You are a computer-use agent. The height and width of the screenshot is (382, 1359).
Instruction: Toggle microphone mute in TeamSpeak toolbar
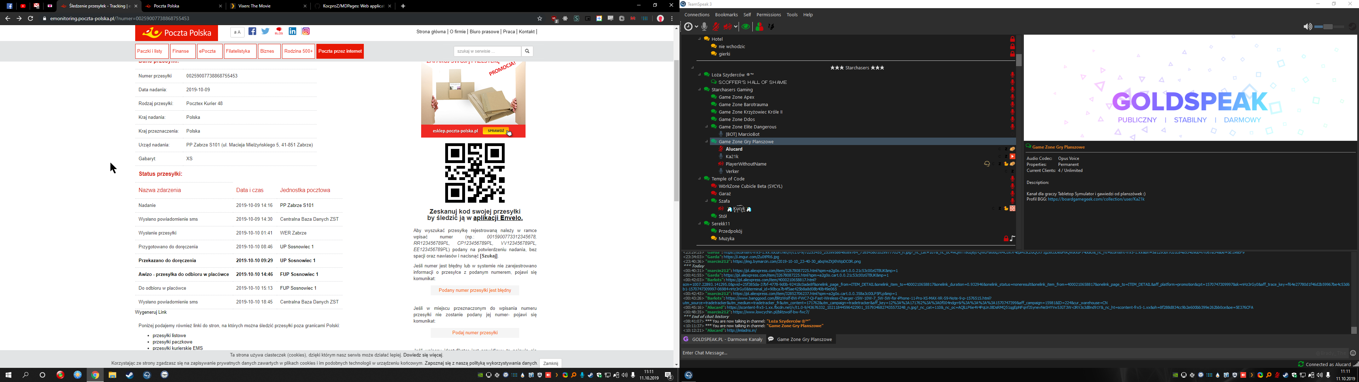(x=716, y=27)
